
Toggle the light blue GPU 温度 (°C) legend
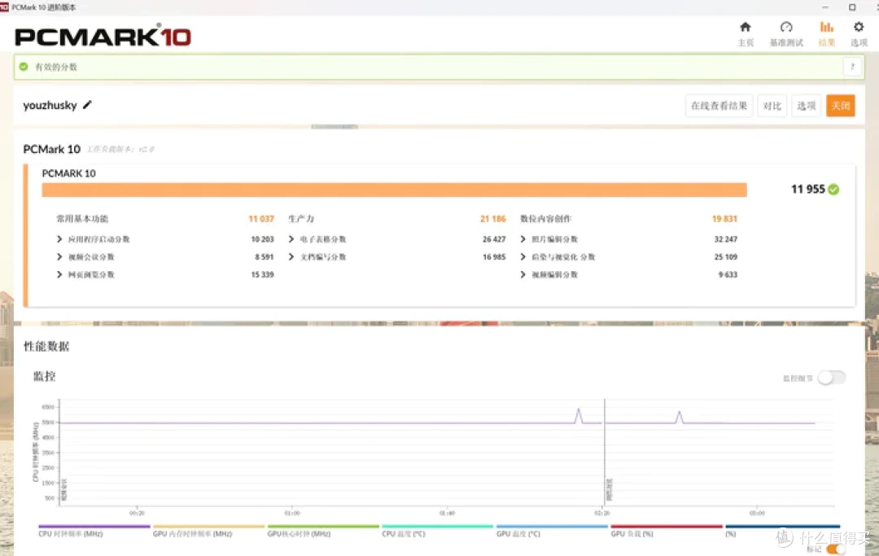click(552, 531)
